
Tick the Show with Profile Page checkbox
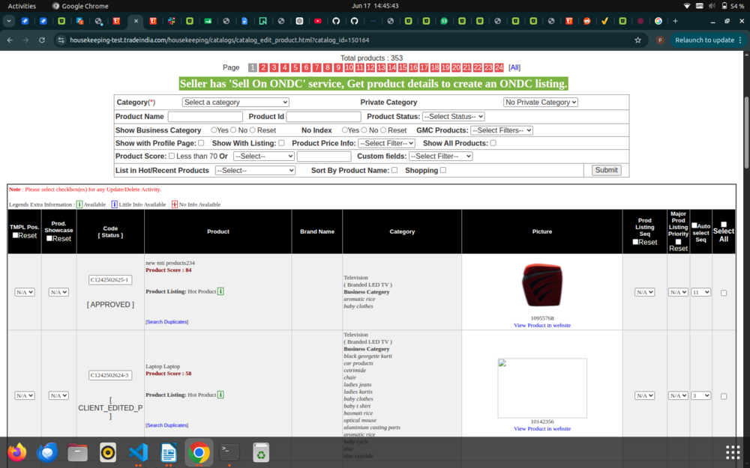201,143
